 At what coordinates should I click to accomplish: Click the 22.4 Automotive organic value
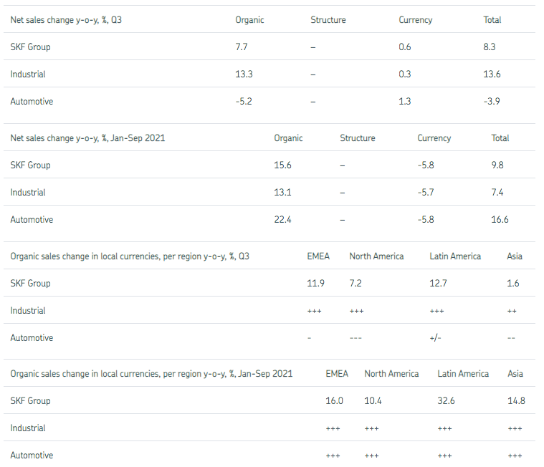coord(282,220)
